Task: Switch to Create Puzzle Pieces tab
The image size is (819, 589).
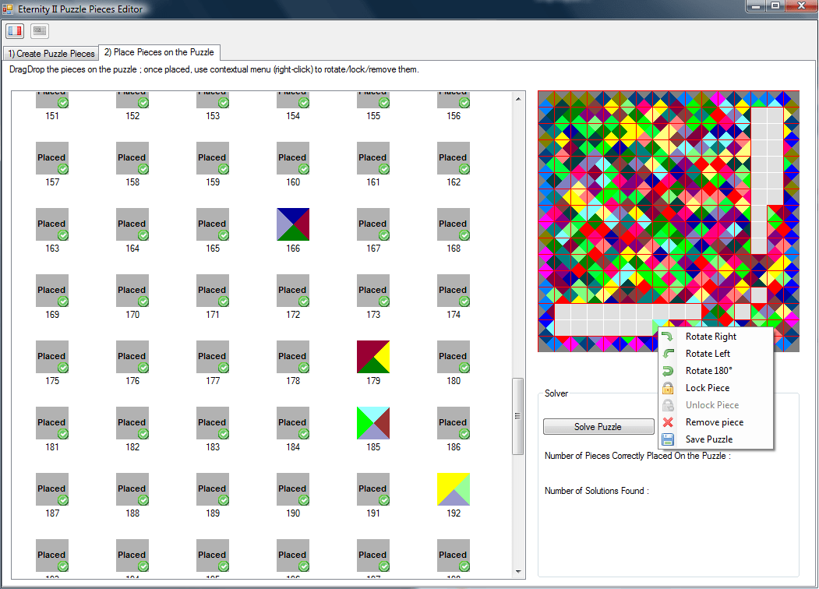Action: click(51, 54)
